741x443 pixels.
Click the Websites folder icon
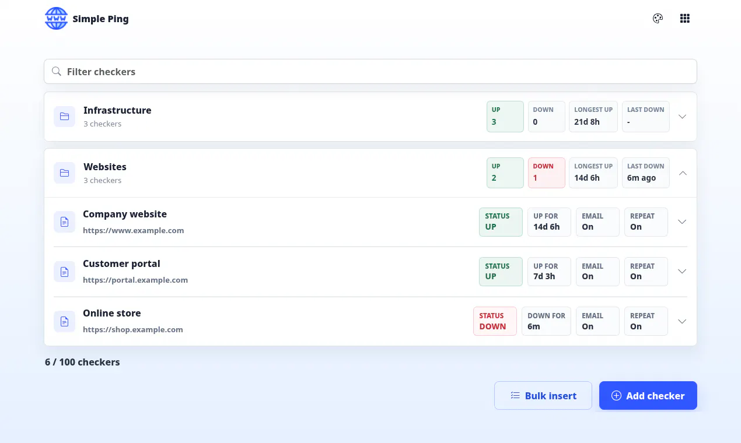[x=64, y=173]
